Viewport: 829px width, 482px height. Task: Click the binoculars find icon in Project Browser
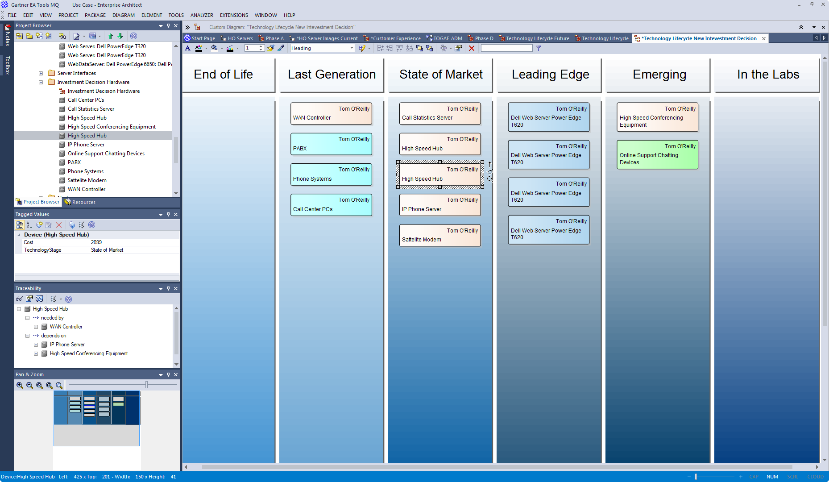coord(62,36)
